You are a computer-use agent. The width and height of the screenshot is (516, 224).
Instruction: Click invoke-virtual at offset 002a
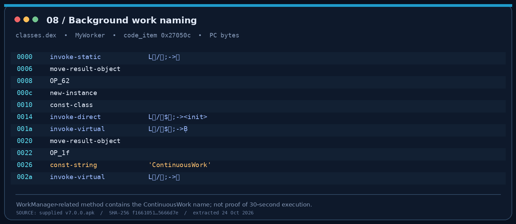(x=77, y=177)
